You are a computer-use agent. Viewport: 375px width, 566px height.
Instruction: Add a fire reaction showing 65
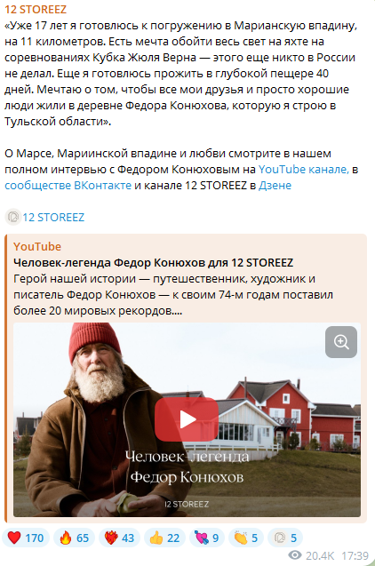pos(74,538)
